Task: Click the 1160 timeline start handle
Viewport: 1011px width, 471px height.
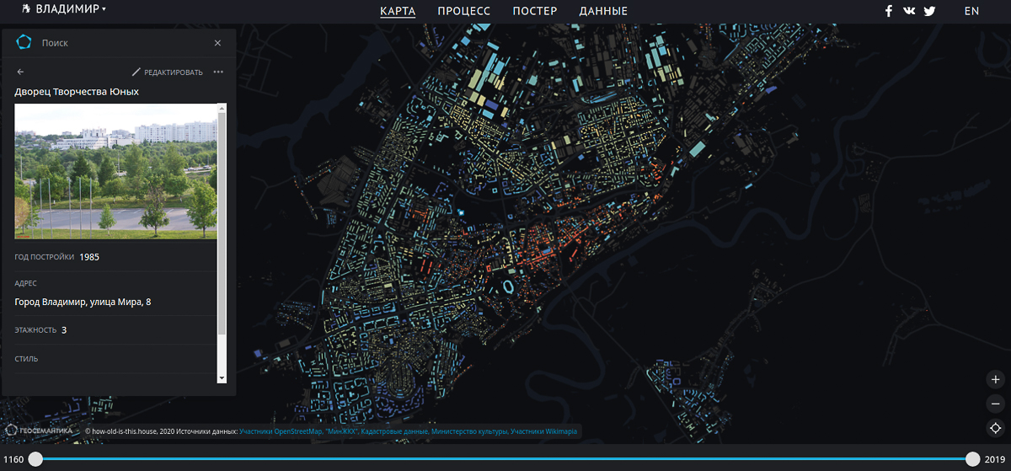Action: click(35, 459)
